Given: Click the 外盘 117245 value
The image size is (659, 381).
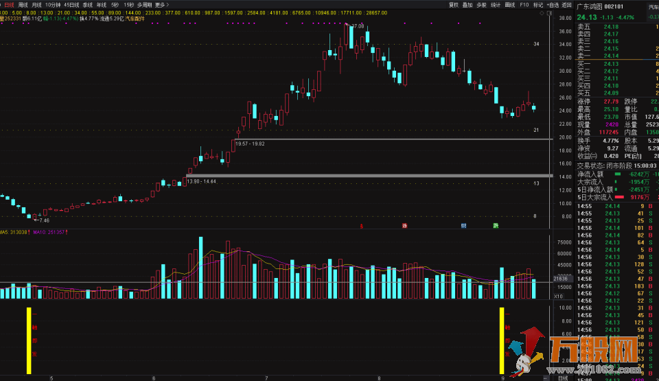Looking at the screenshot, I should (x=609, y=132).
